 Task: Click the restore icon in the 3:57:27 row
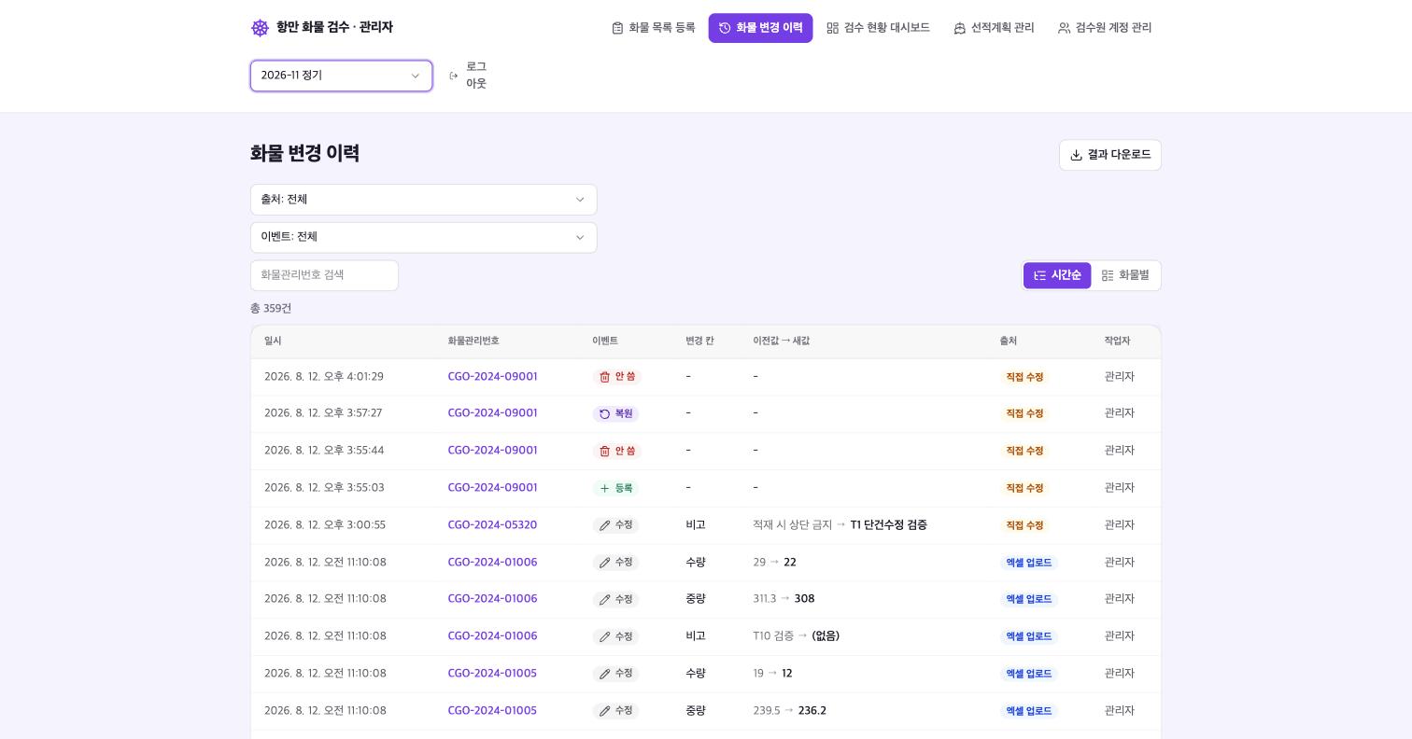tap(604, 413)
